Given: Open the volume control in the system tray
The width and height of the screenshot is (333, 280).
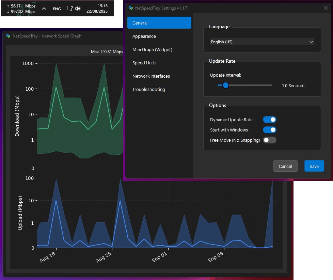Looking at the screenshot, I should click(x=78, y=9).
